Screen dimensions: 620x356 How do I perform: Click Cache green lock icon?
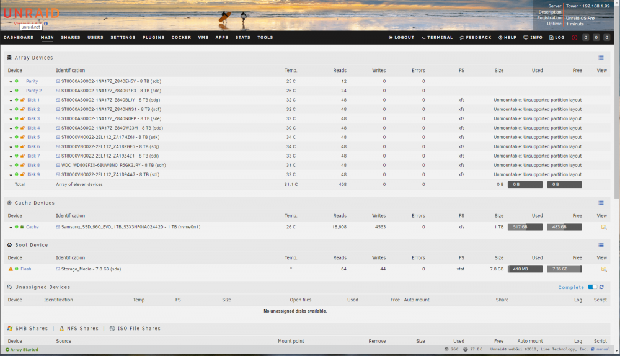click(x=22, y=226)
